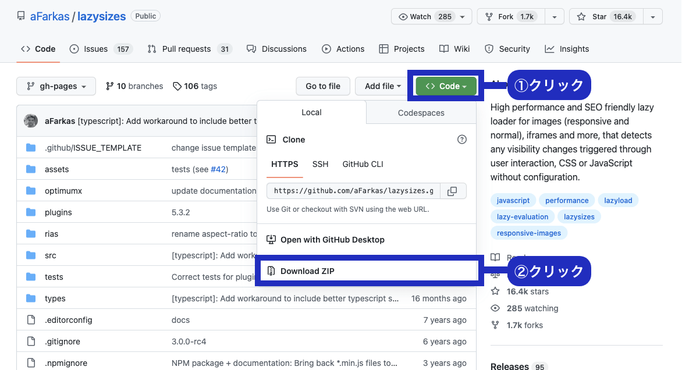Open the aFarkas owner link

[49, 16]
